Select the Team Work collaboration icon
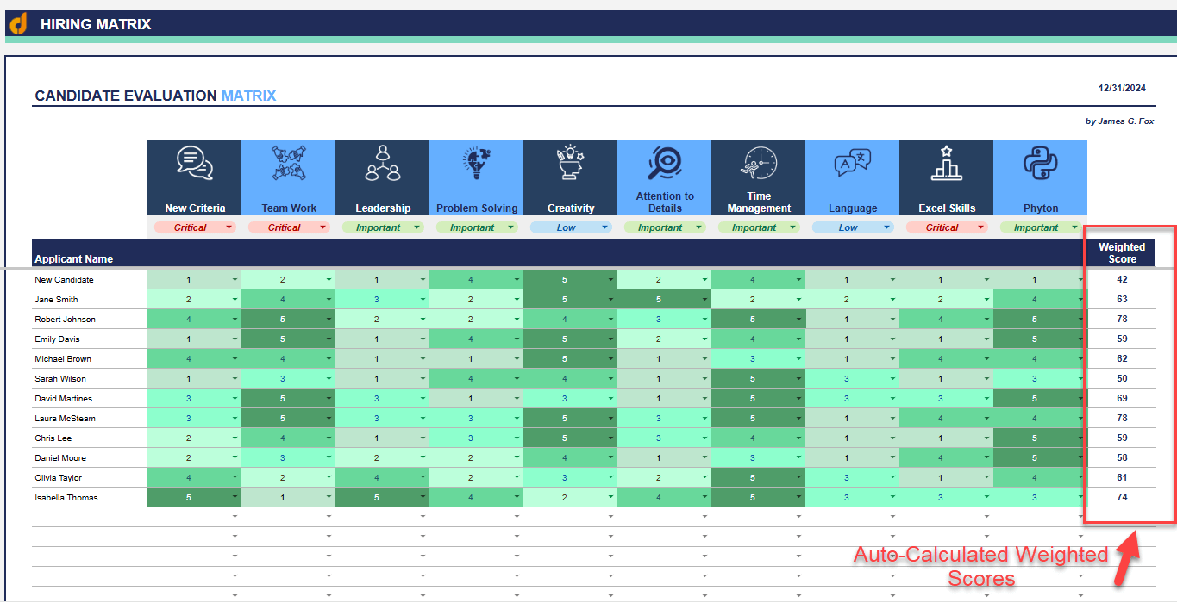 288,164
